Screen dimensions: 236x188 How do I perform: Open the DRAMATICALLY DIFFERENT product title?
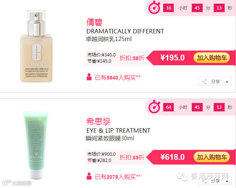(x=125, y=32)
